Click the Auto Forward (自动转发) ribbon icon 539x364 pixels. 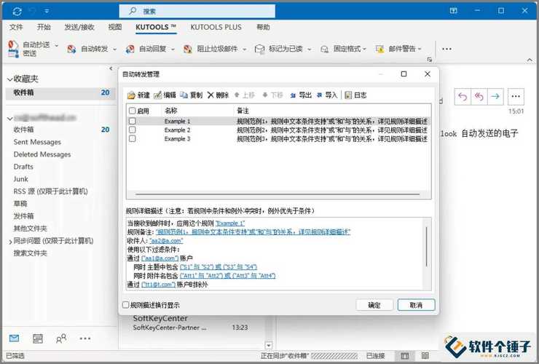click(x=71, y=50)
